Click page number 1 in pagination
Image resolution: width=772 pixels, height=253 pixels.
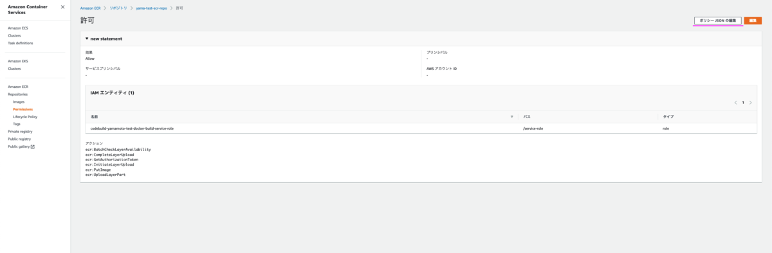pos(743,103)
